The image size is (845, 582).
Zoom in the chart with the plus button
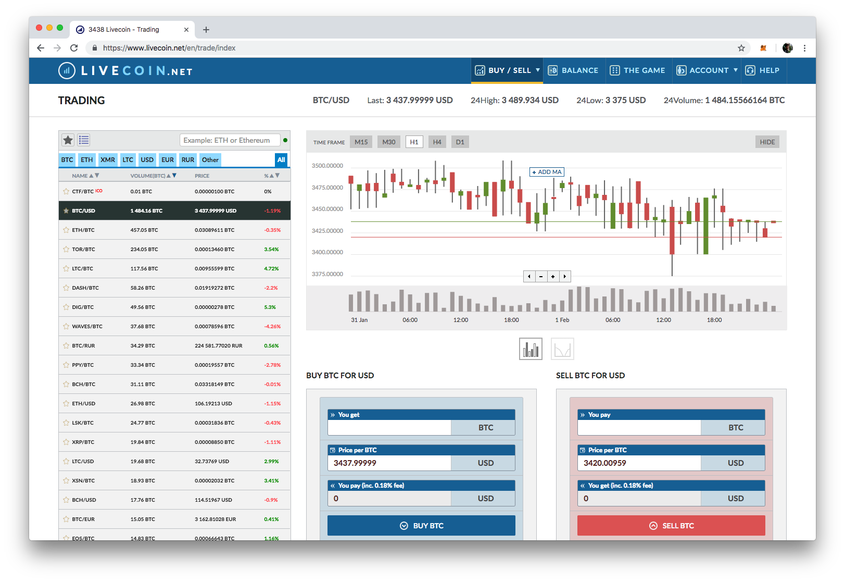coord(553,276)
